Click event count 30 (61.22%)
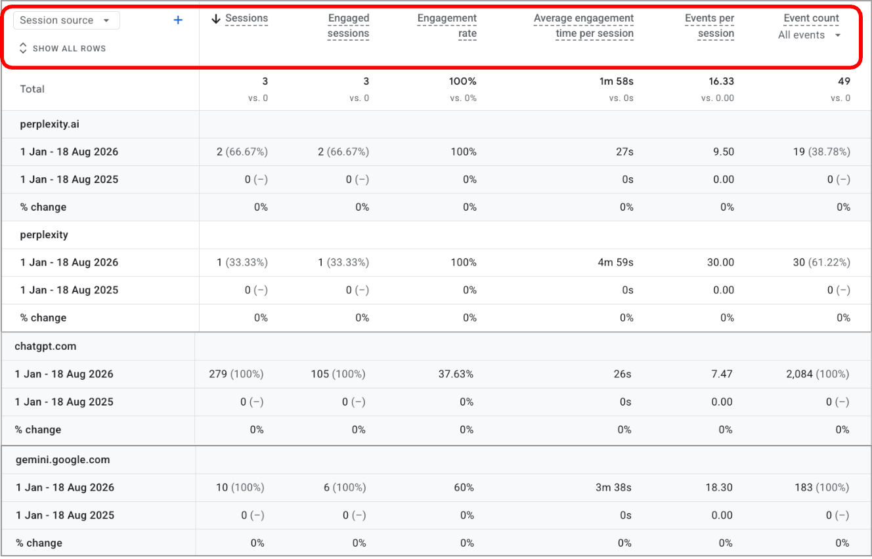This screenshot has width=872, height=559. click(821, 262)
